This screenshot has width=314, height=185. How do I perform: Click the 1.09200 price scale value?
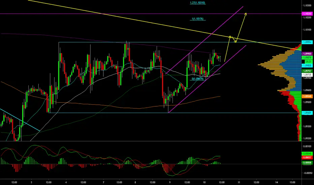coord(307,138)
